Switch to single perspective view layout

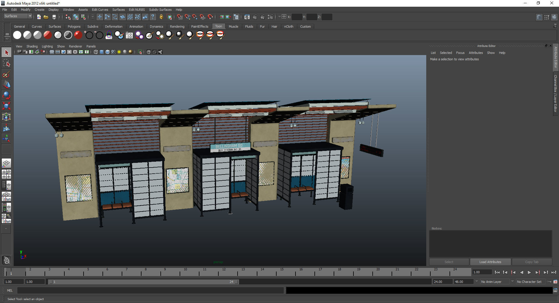[6, 163]
